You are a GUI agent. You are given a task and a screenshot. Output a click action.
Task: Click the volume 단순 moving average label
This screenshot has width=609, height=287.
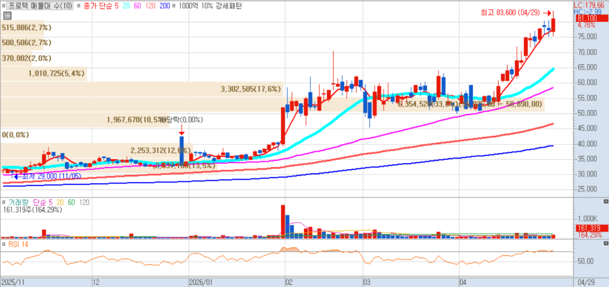tap(40, 203)
